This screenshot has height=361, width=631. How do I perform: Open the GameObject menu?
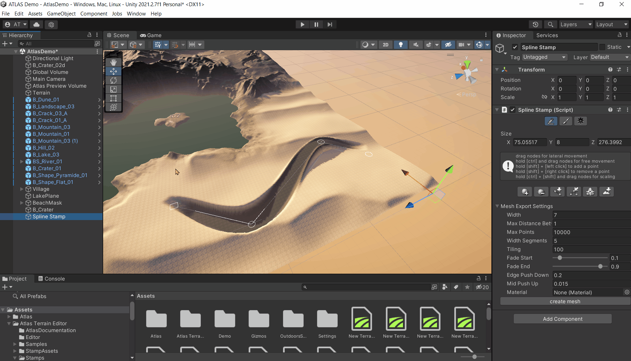coord(61,14)
